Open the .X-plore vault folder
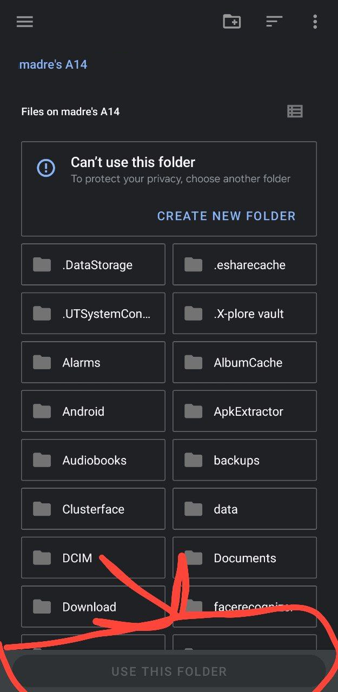This screenshot has height=692, width=338. (244, 314)
